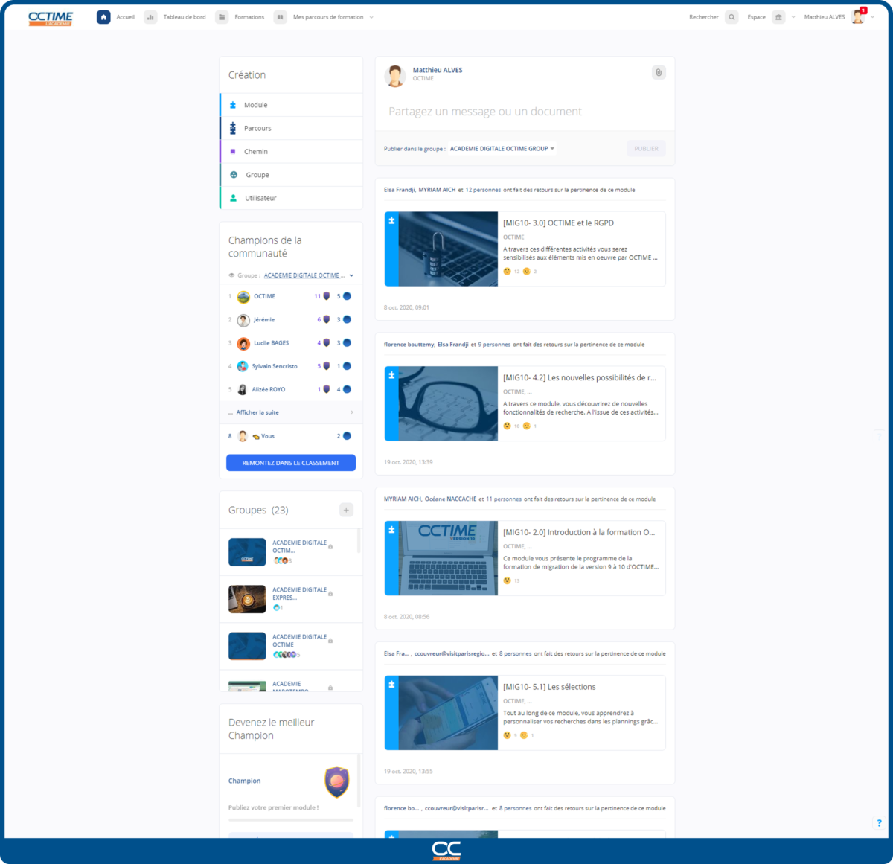This screenshot has height=864, width=893.
Task: Click the OCTIME avatar in champions ranking
Action: tap(243, 297)
